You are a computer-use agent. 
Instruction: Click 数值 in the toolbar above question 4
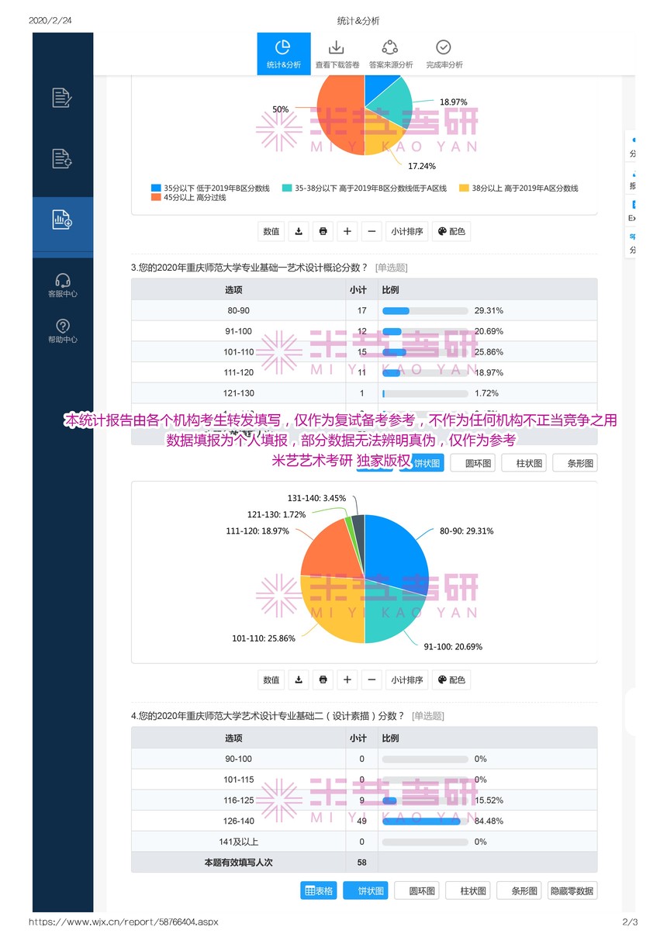click(271, 680)
